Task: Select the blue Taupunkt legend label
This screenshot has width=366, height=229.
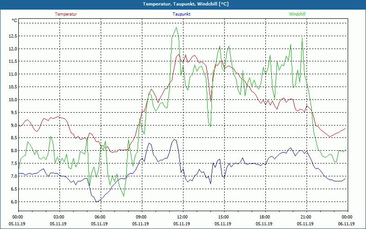Action: click(x=182, y=14)
